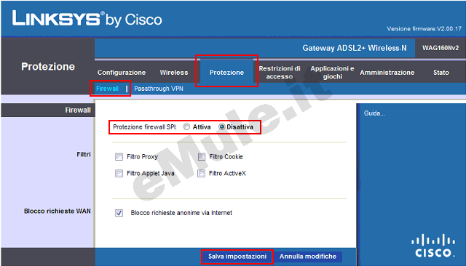Click the Gateway ADSL2+ Wireless-N title
This screenshot has height=266, width=466.
click(x=355, y=48)
